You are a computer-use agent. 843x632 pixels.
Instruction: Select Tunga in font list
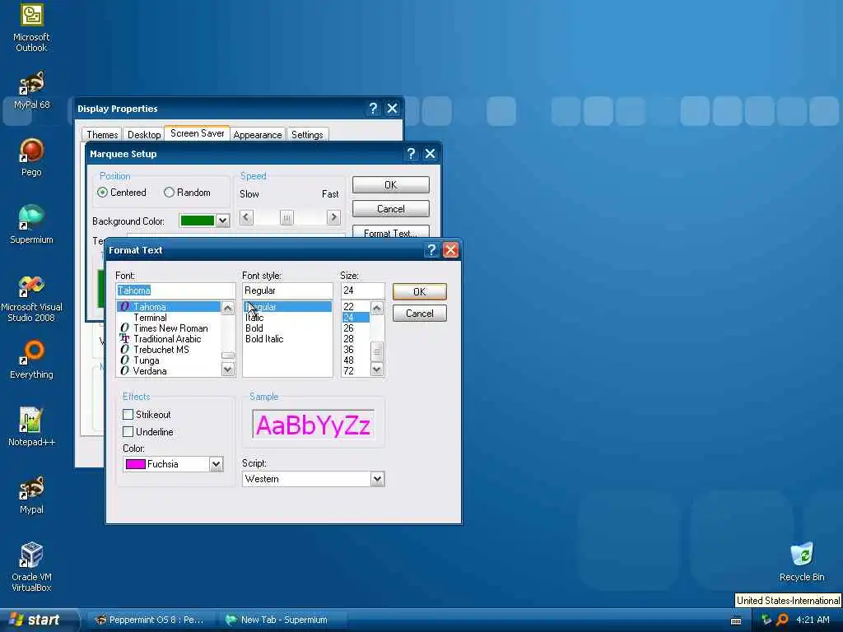click(147, 360)
